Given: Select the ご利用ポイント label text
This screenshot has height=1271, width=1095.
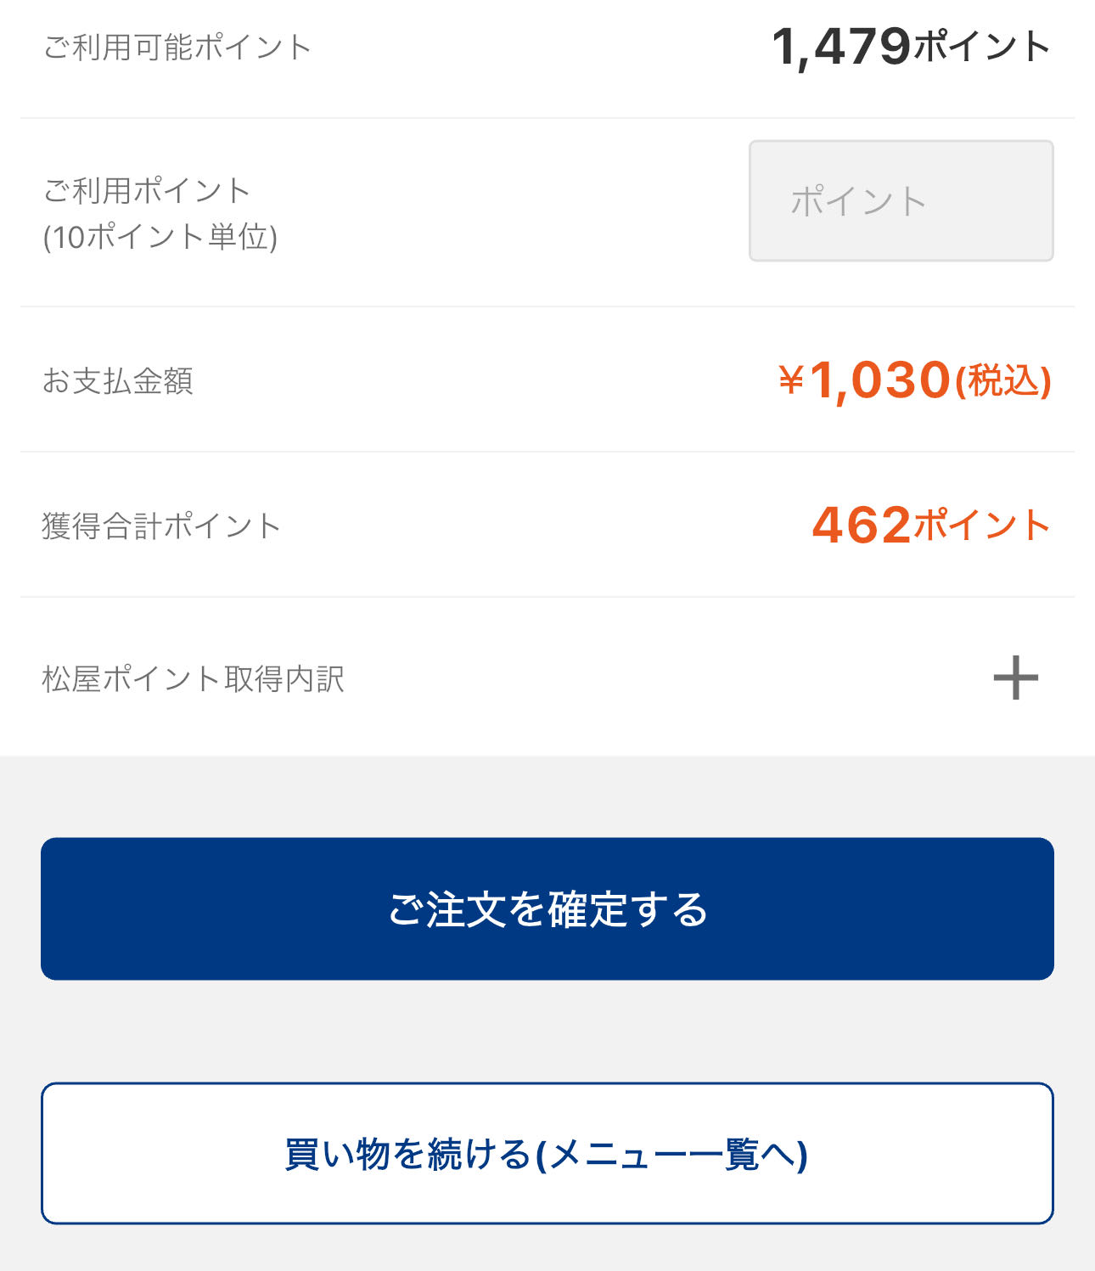Looking at the screenshot, I should 147,190.
